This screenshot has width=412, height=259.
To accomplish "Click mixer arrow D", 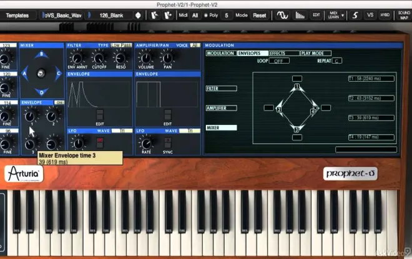I will (x=42, y=92).
